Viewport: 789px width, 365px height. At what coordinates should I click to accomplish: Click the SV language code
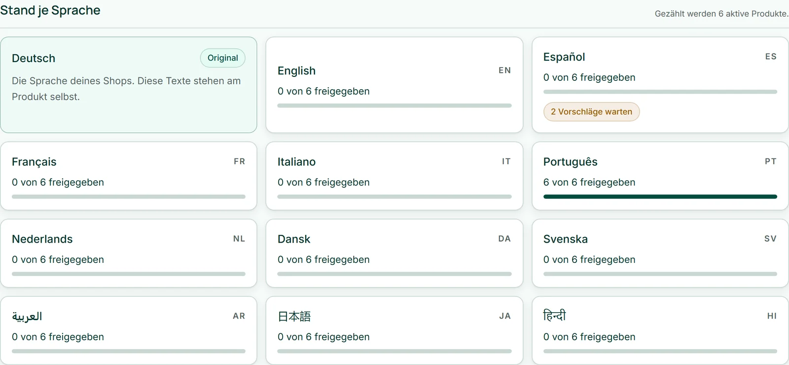pos(771,239)
